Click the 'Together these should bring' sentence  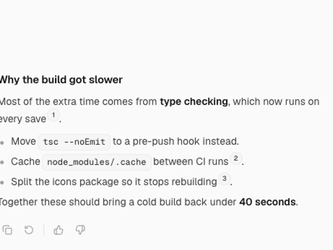pos(149,202)
